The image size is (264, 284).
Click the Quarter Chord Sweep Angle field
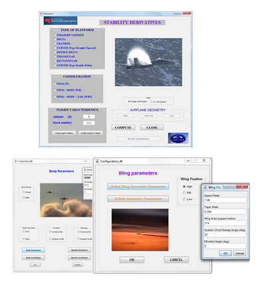(x=225, y=235)
